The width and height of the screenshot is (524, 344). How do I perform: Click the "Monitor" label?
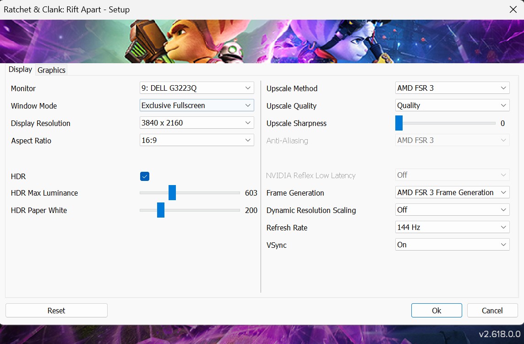pyautogui.click(x=23, y=88)
